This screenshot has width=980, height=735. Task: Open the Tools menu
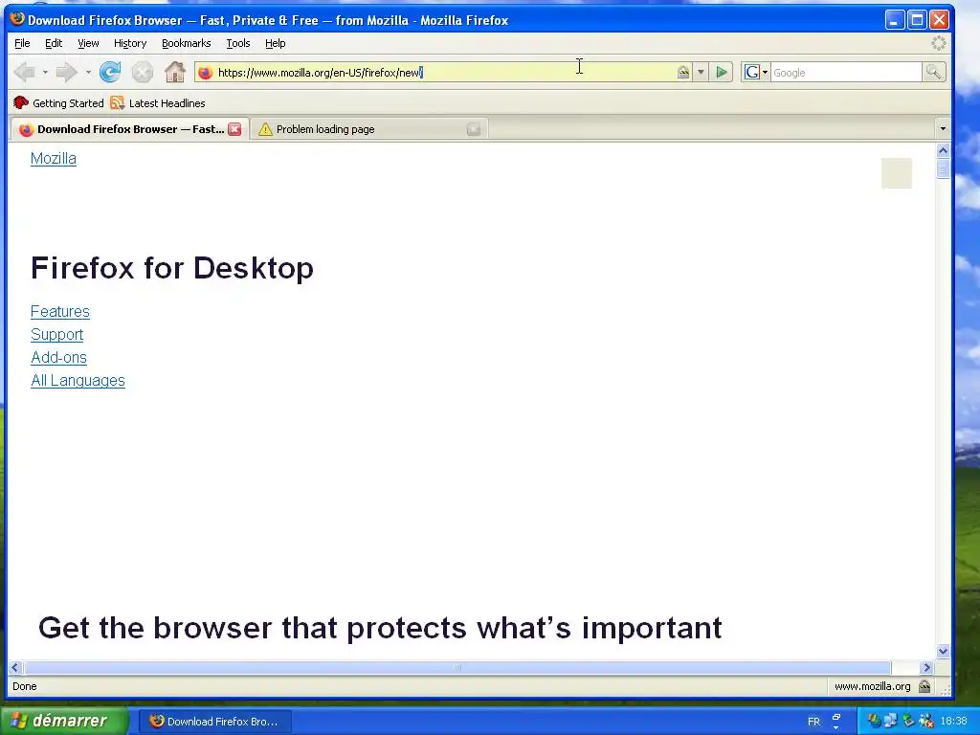(238, 43)
